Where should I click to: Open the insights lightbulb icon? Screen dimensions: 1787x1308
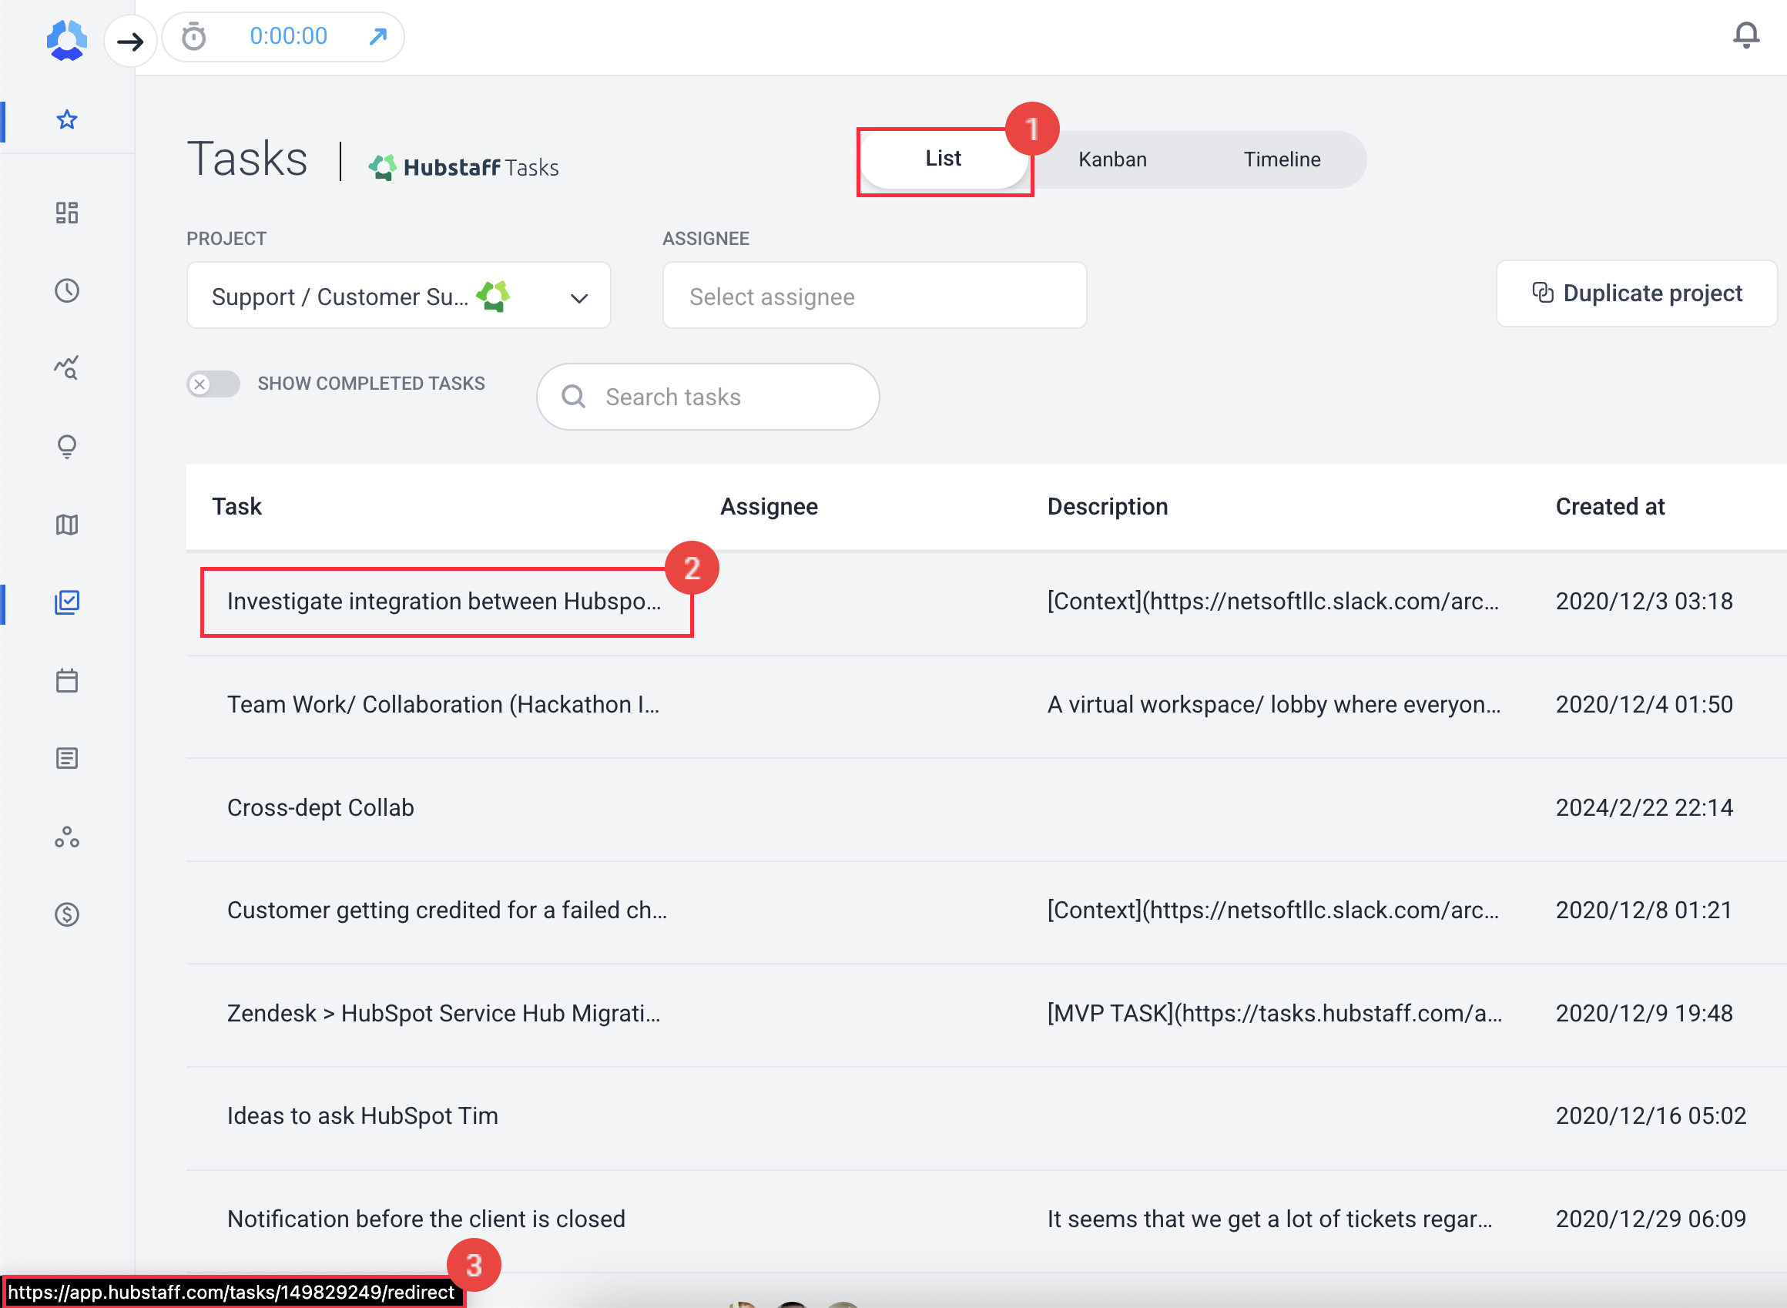click(x=67, y=447)
